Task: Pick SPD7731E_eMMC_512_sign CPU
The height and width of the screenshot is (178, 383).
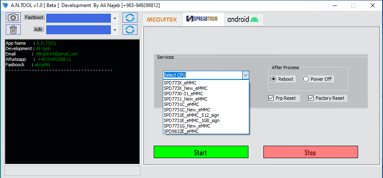Action: pyautogui.click(x=206, y=115)
